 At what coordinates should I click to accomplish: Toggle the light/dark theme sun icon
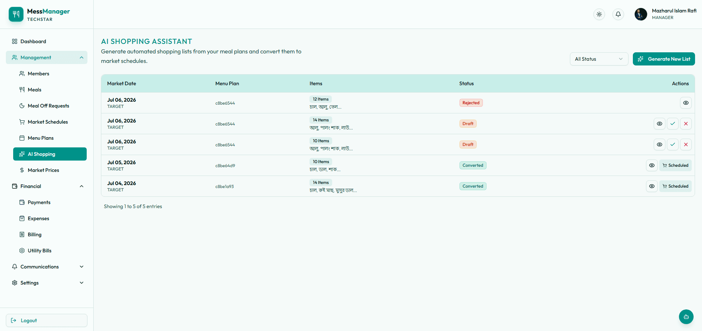point(599,14)
